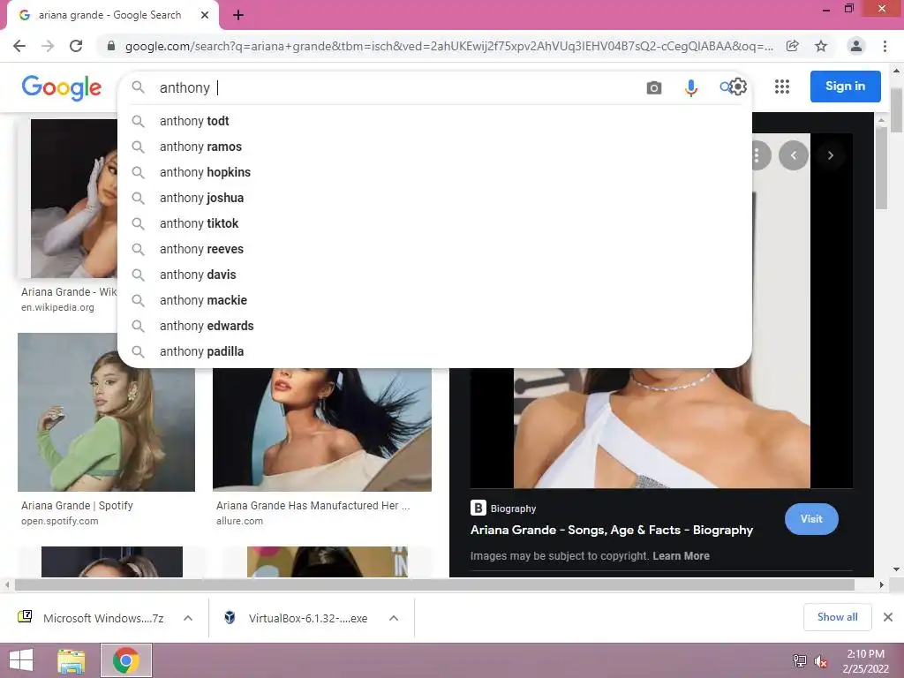
Task: Open Wikipedia Ariana Grande thumbnail
Action: pyautogui.click(x=74, y=199)
